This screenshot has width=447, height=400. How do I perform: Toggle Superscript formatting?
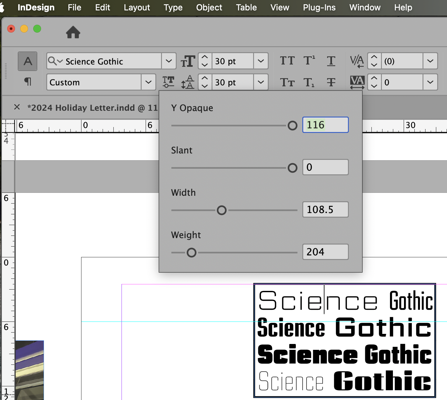point(309,61)
